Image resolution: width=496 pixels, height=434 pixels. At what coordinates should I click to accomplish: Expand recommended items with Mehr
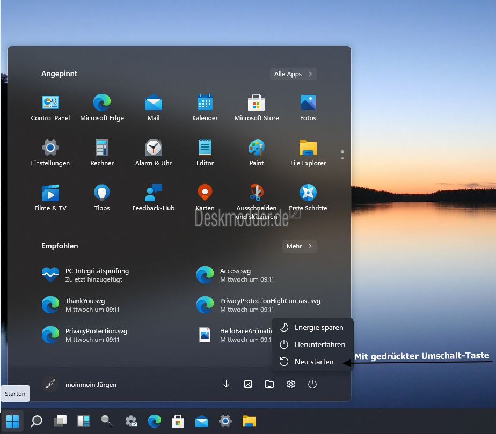tap(299, 246)
